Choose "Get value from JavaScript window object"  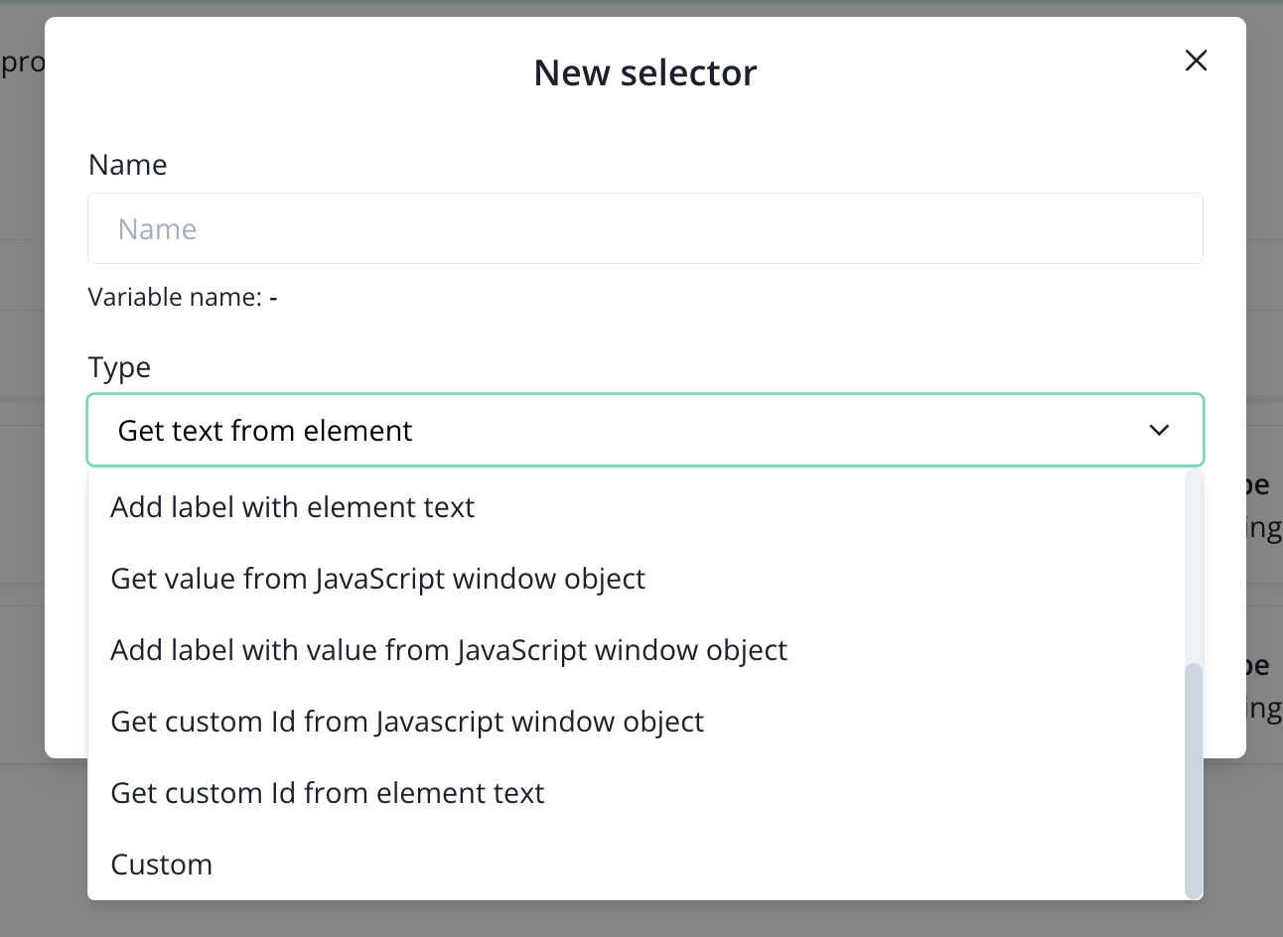(378, 579)
